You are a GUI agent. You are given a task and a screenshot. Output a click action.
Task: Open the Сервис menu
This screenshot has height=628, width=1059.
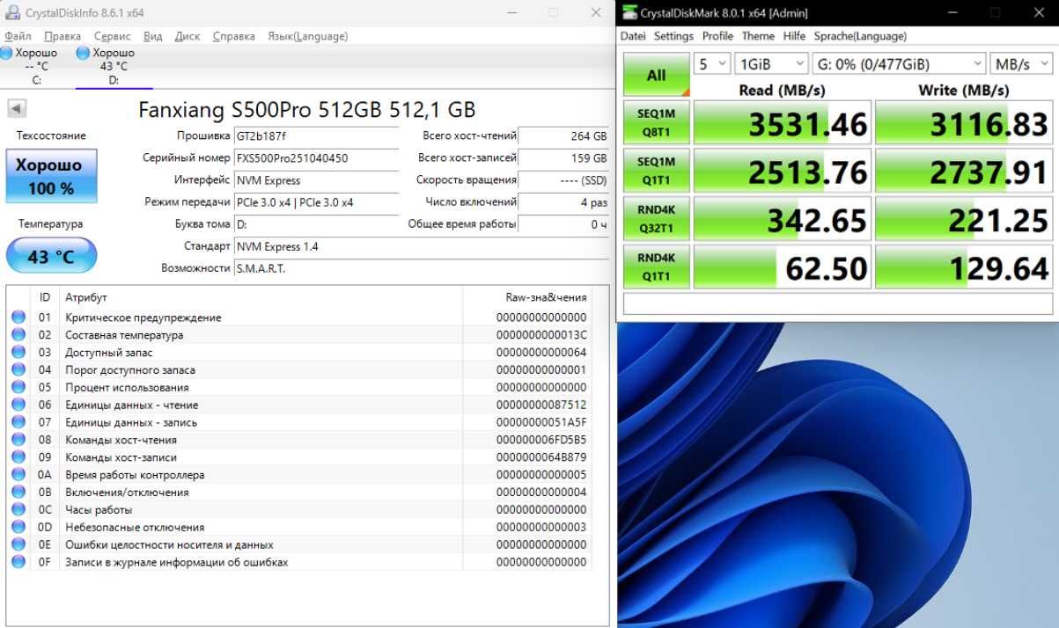coord(112,36)
